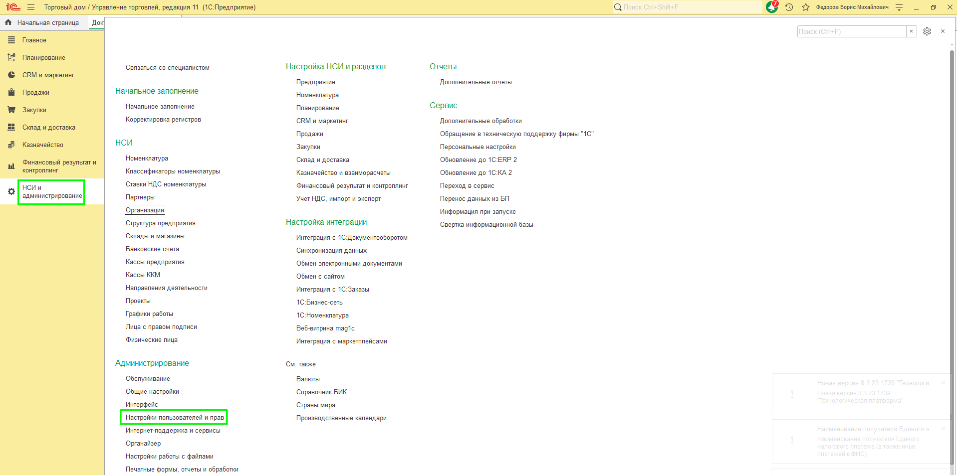Click the Продажи shopping bag sidebar icon

point(11,92)
